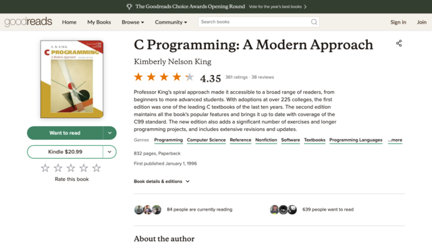Rate the book one star

pyautogui.click(x=45, y=168)
